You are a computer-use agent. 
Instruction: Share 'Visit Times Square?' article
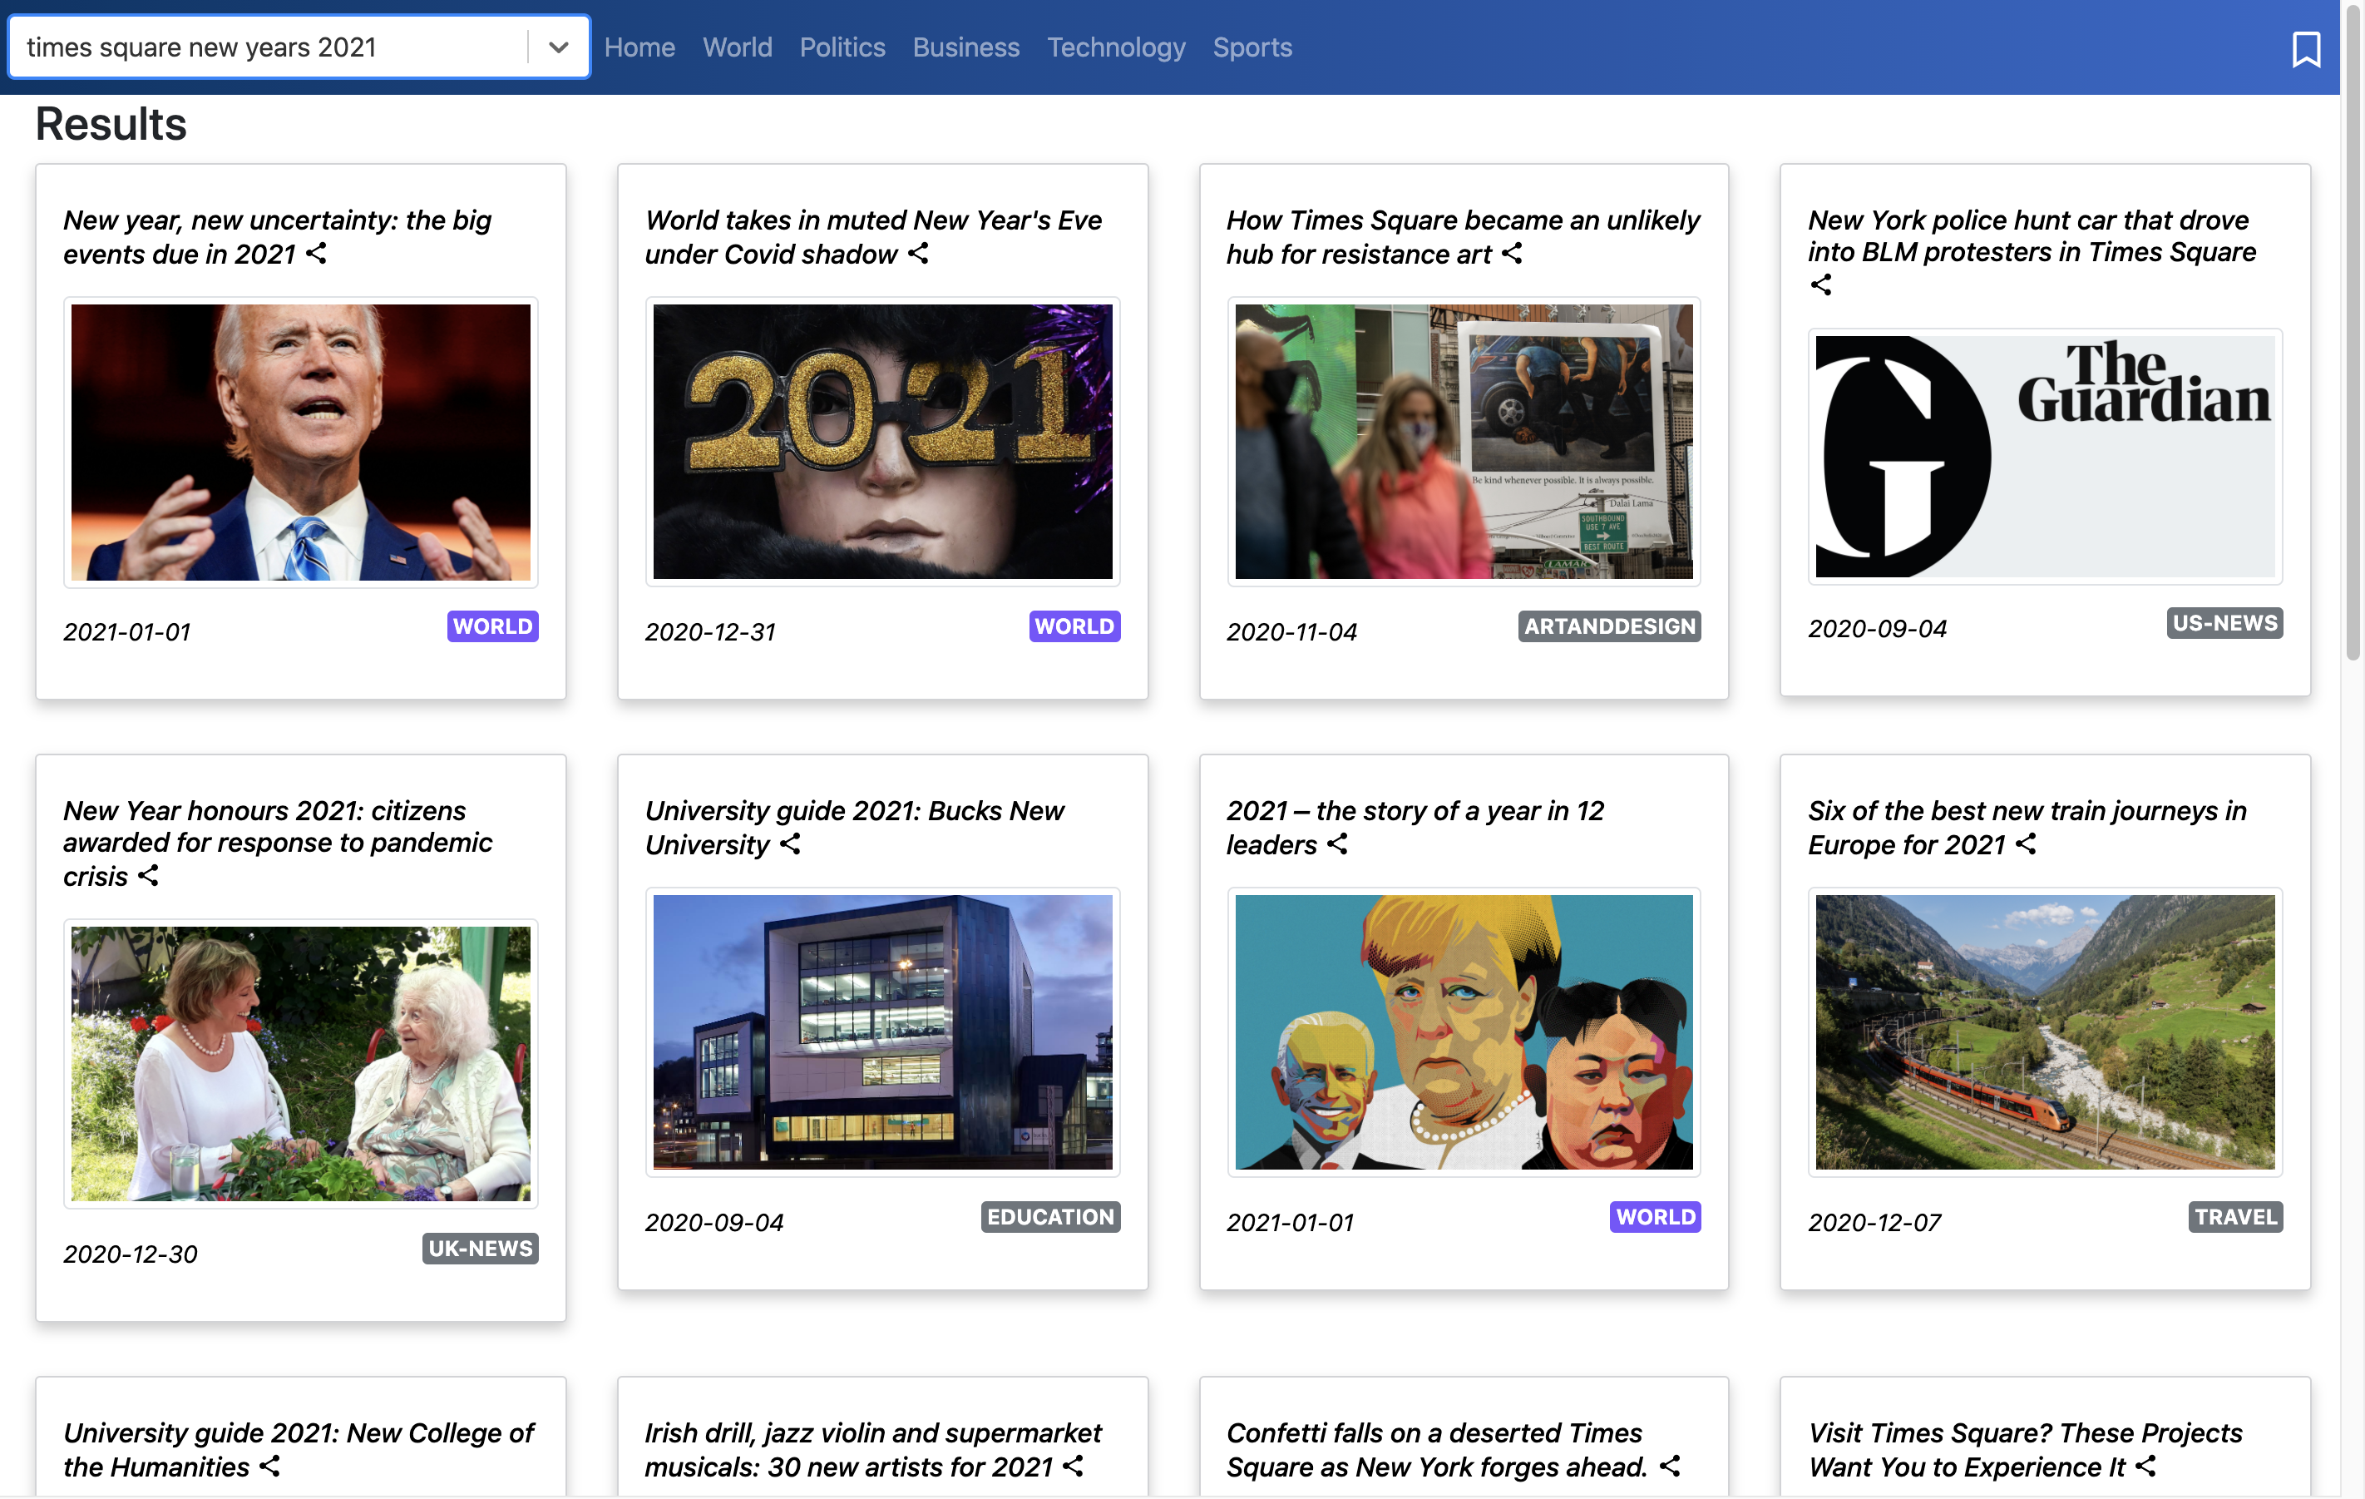pyautogui.click(x=2146, y=1466)
